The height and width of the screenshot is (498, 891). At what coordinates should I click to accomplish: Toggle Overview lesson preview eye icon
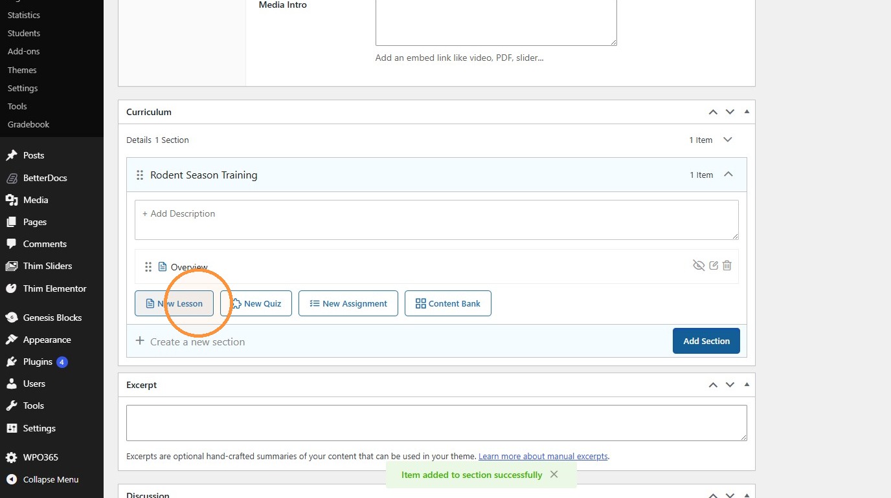[x=699, y=265]
